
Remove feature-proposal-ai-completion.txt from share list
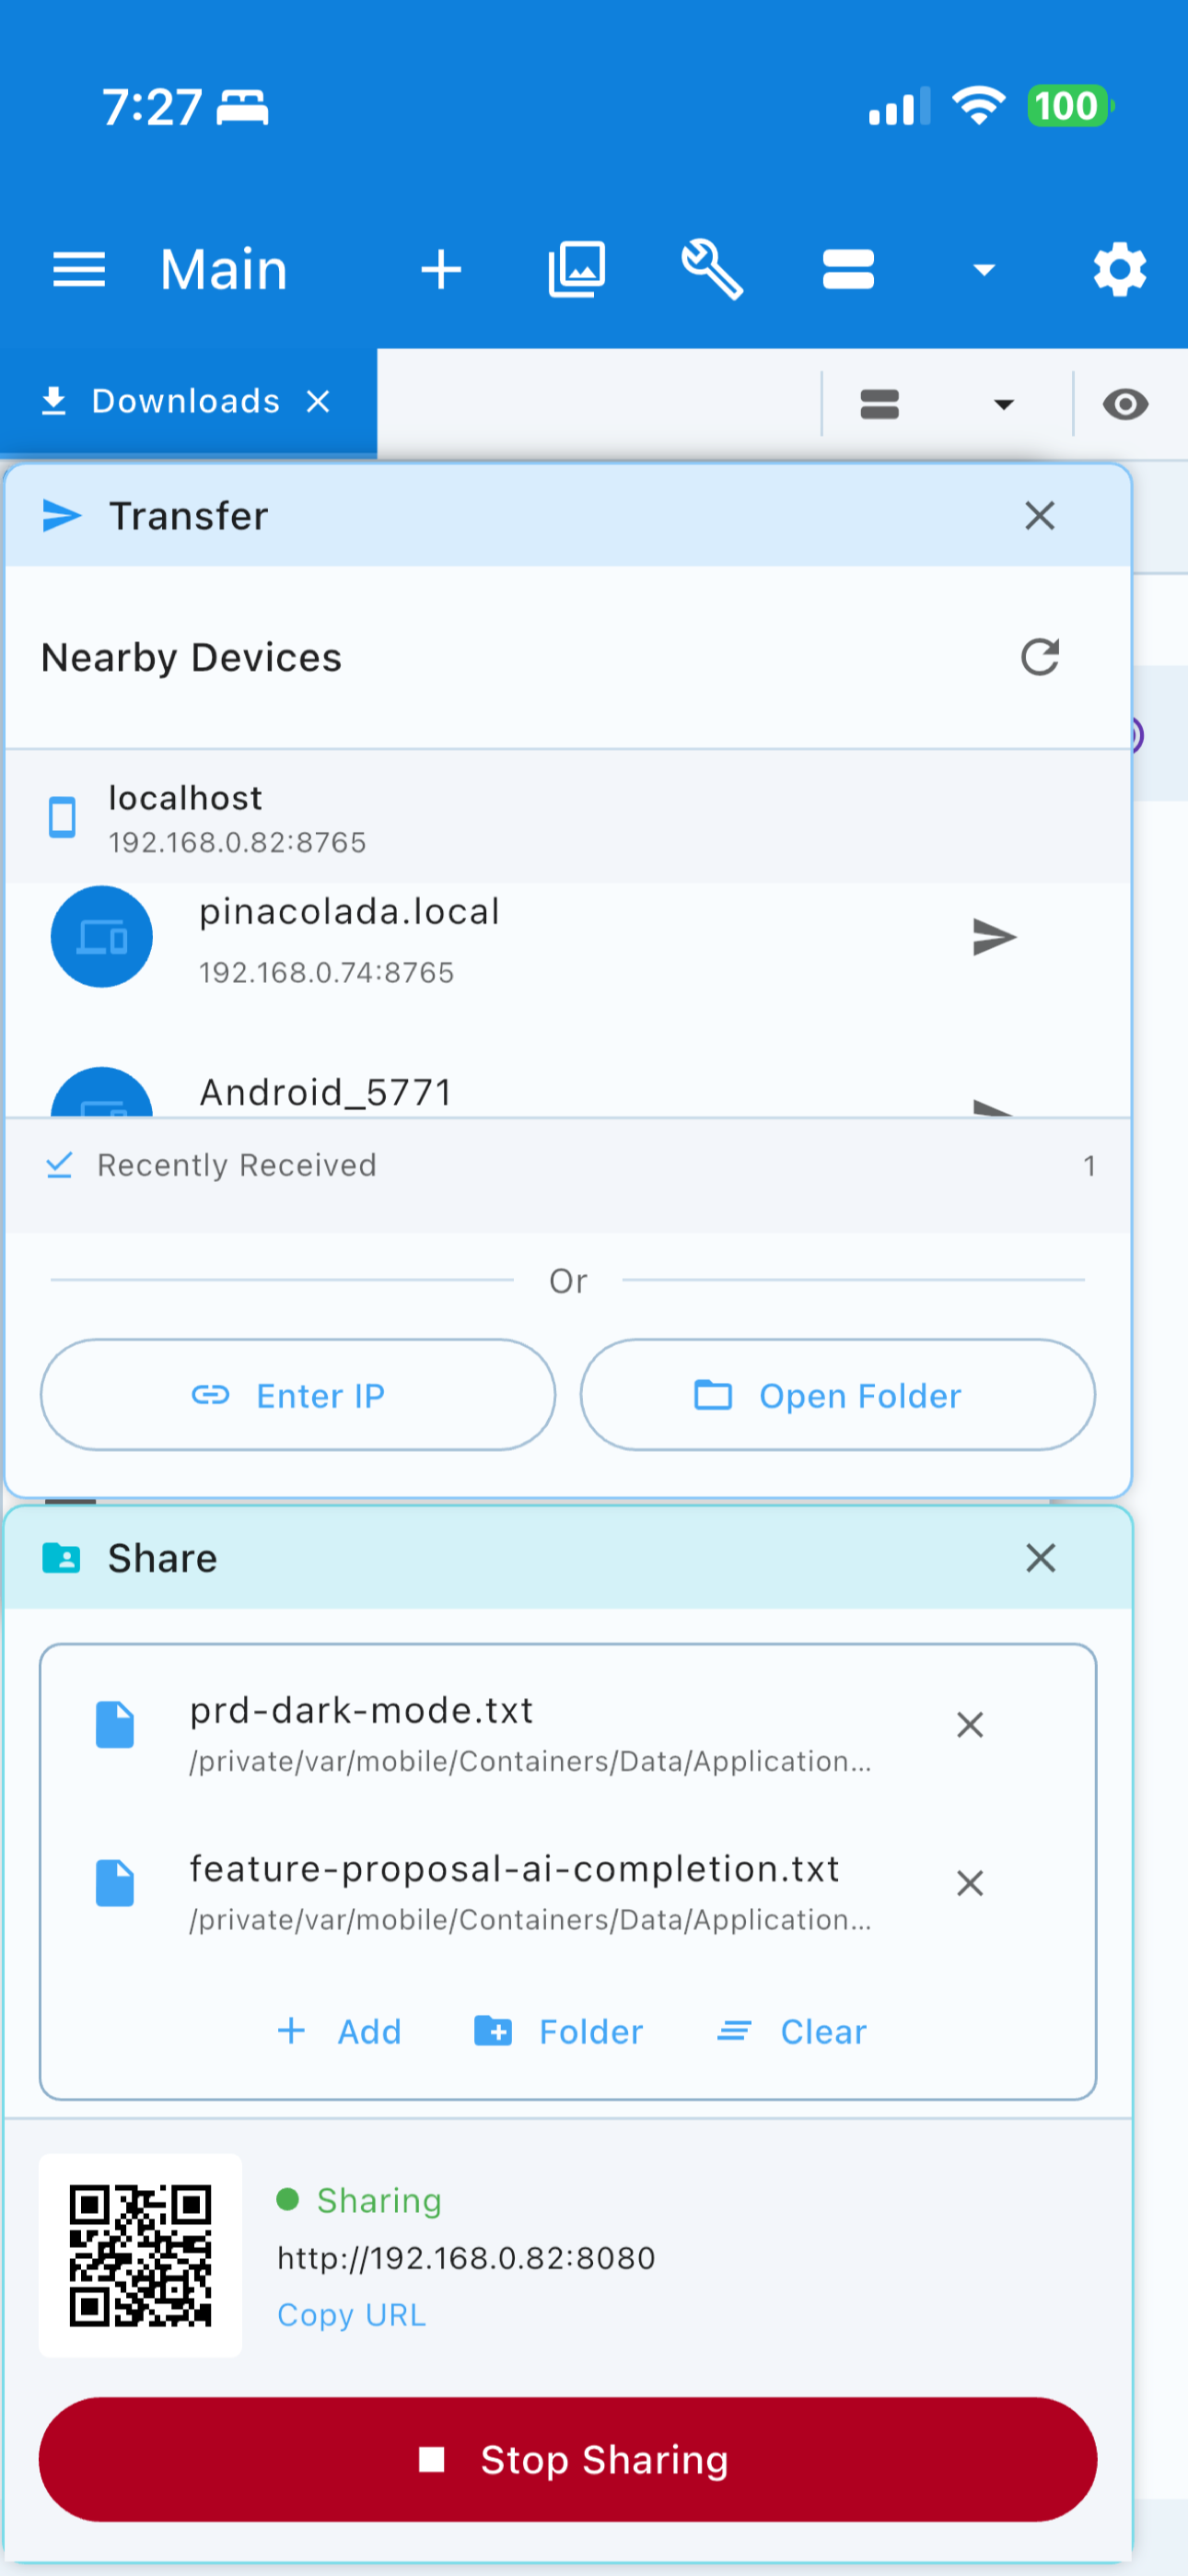tap(969, 1884)
